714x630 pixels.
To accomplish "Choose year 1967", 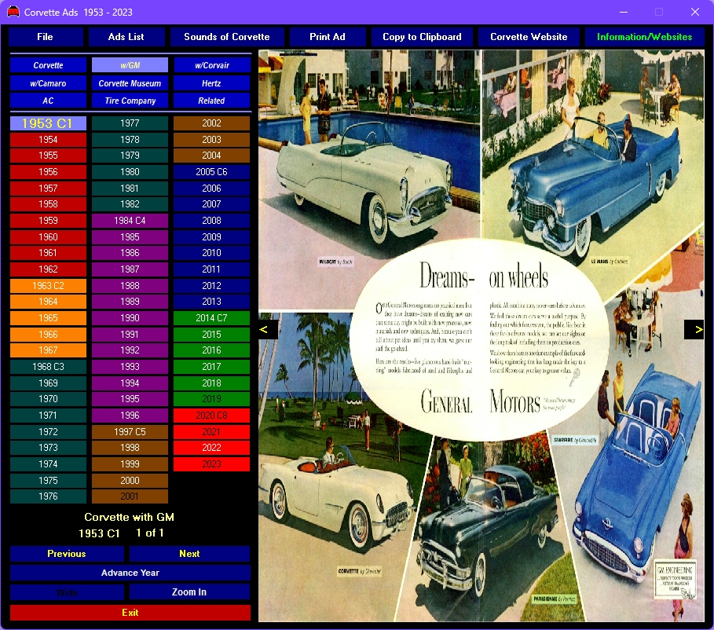I will (48, 350).
